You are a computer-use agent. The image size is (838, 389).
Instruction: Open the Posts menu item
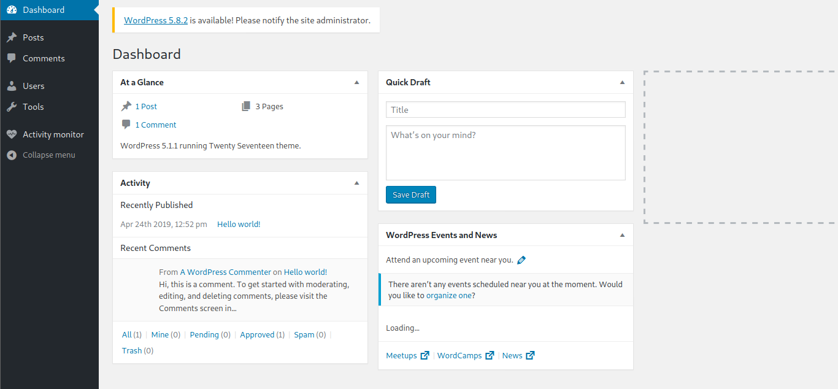(33, 37)
